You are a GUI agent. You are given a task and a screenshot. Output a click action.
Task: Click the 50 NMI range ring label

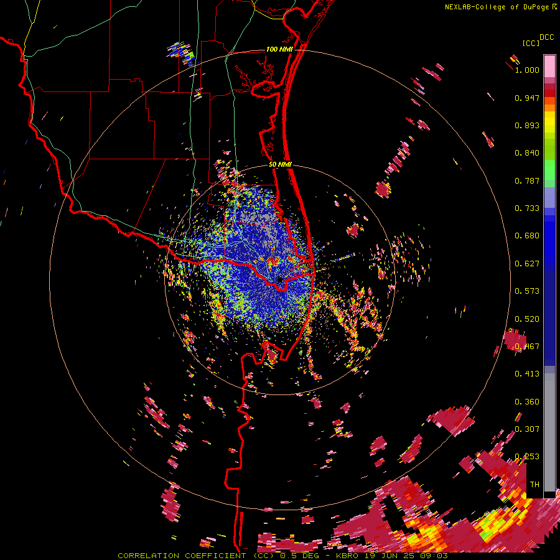click(x=281, y=165)
